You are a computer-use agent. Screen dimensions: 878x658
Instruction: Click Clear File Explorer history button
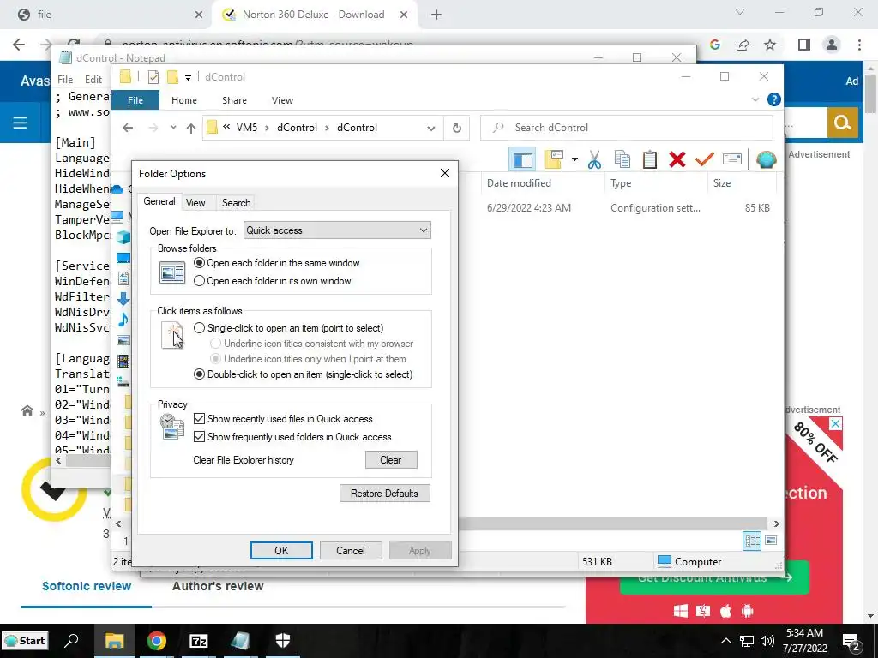pos(391,460)
